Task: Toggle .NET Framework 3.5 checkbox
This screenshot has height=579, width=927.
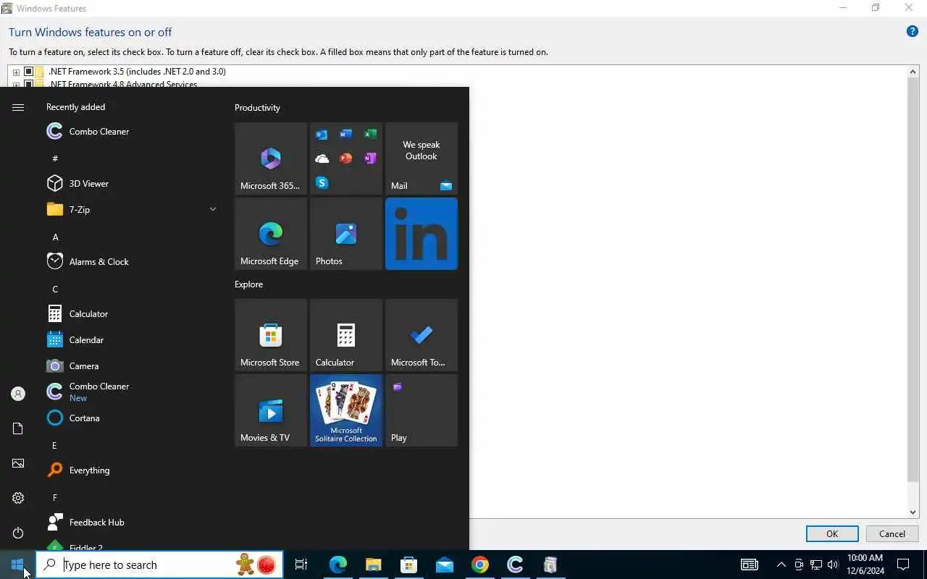Action: click(29, 72)
